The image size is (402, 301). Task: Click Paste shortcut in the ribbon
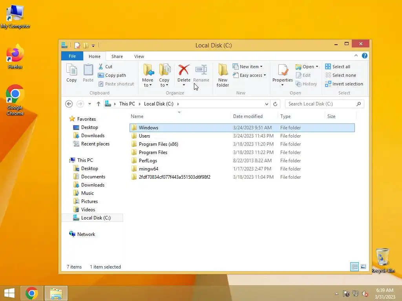coord(116,84)
